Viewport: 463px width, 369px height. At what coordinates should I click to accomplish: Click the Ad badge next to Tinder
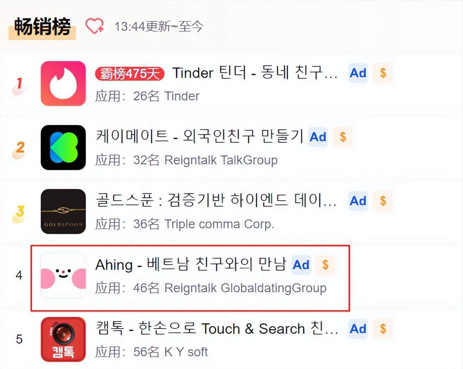[358, 73]
